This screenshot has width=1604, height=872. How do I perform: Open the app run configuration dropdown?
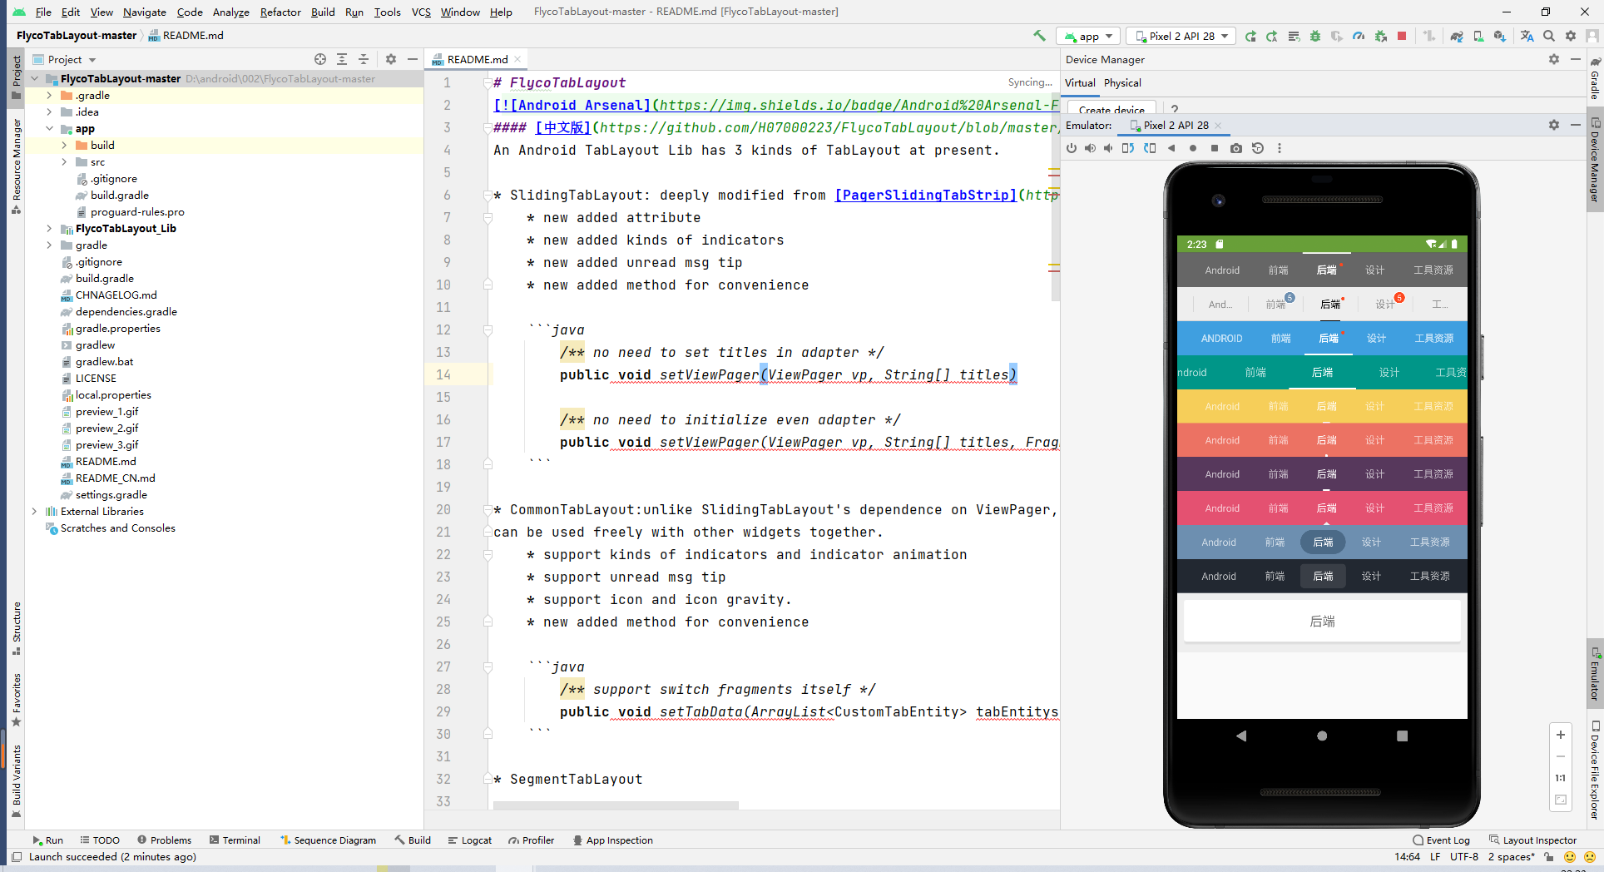(x=1088, y=36)
